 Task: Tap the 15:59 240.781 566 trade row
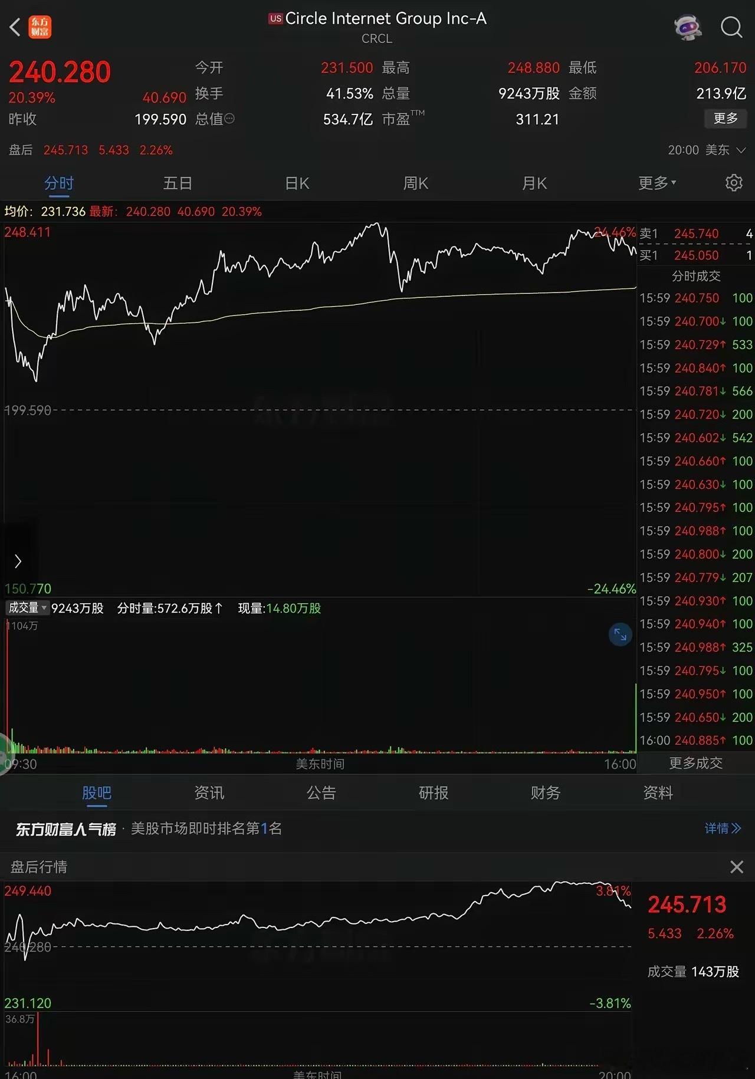[x=696, y=391]
